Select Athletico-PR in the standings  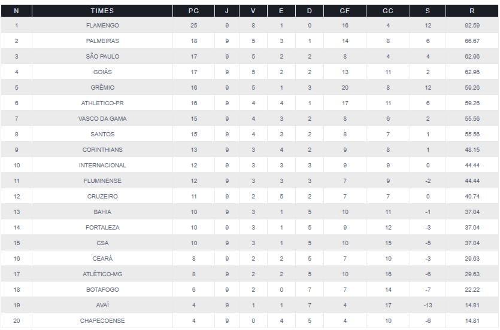click(x=102, y=103)
